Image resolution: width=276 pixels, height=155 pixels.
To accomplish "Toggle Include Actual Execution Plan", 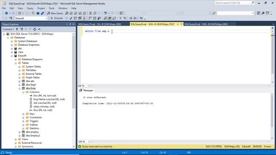I will (x=90, y=18).
